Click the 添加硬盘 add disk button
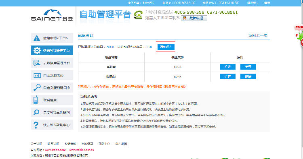 click(166, 47)
